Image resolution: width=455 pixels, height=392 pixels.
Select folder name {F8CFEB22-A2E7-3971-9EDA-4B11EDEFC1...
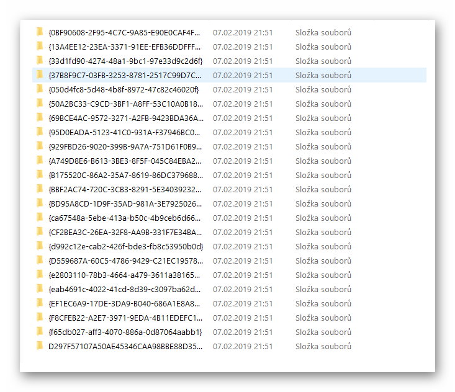coord(125,318)
